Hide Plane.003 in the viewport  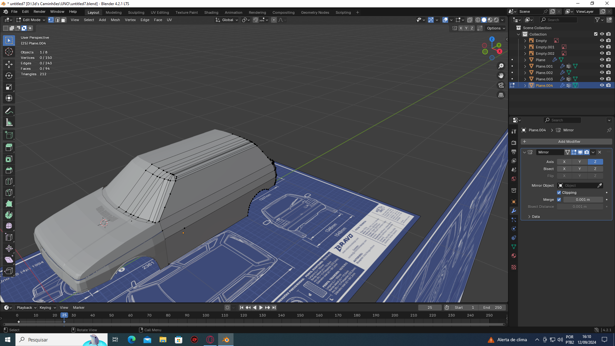pyautogui.click(x=602, y=79)
